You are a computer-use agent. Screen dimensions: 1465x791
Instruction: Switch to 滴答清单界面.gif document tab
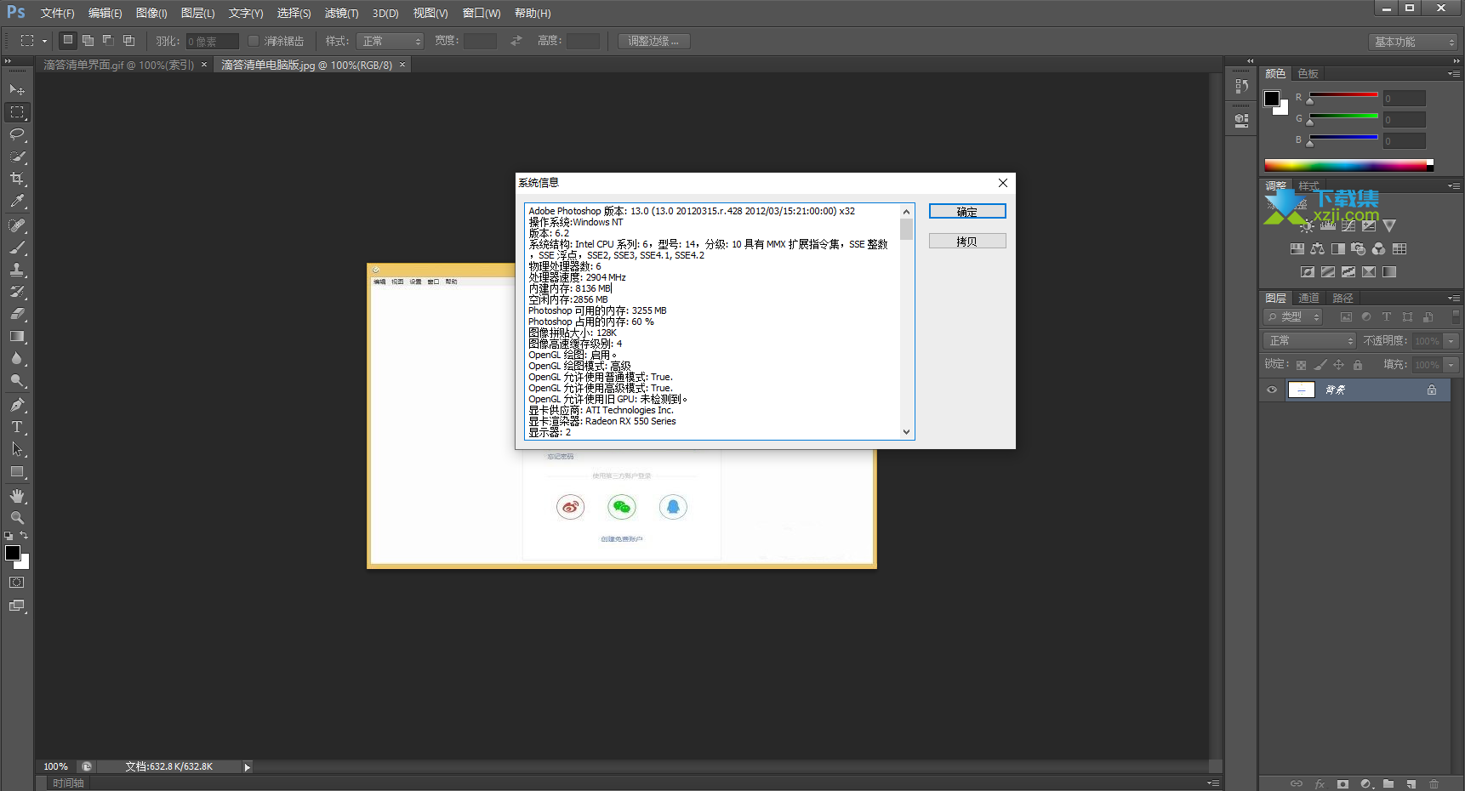[x=119, y=65]
